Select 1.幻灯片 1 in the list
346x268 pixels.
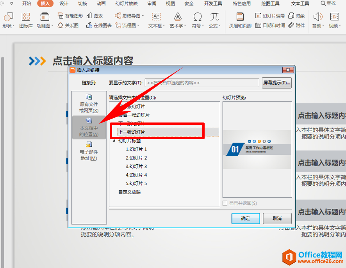[x=136, y=149]
